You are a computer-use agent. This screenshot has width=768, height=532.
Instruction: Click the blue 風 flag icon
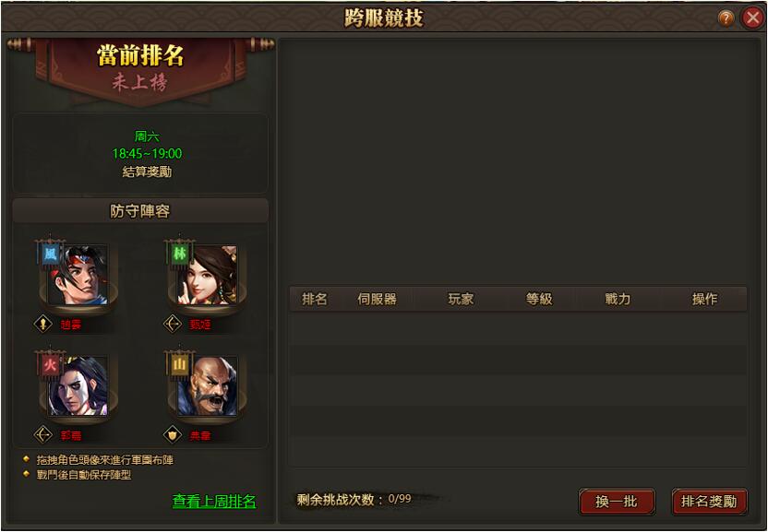point(50,254)
